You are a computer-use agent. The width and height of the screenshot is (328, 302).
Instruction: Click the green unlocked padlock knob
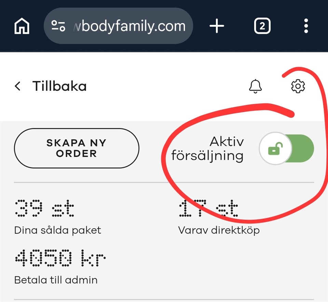(x=275, y=149)
